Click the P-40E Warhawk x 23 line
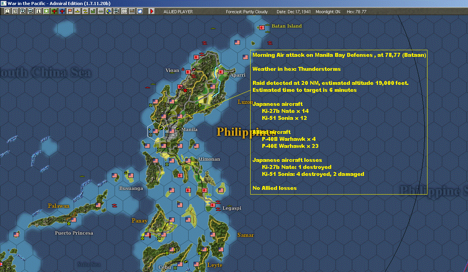The width and height of the screenshot is (468, 272). point(290,146)
